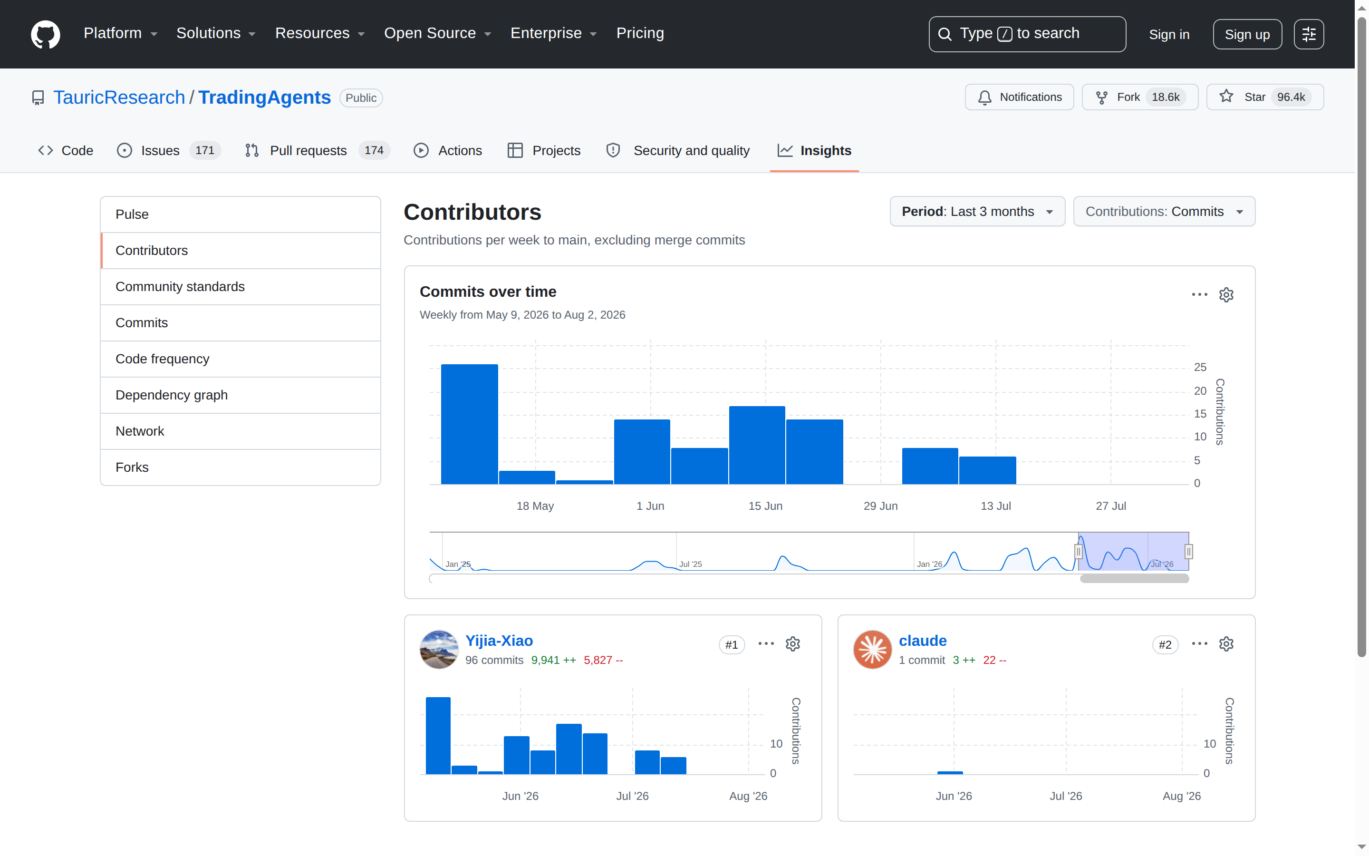Select Community standards in the sidebar
The width and height of the screenshot is (1369, 856).
pyautogui.click(x=241, y=286)
